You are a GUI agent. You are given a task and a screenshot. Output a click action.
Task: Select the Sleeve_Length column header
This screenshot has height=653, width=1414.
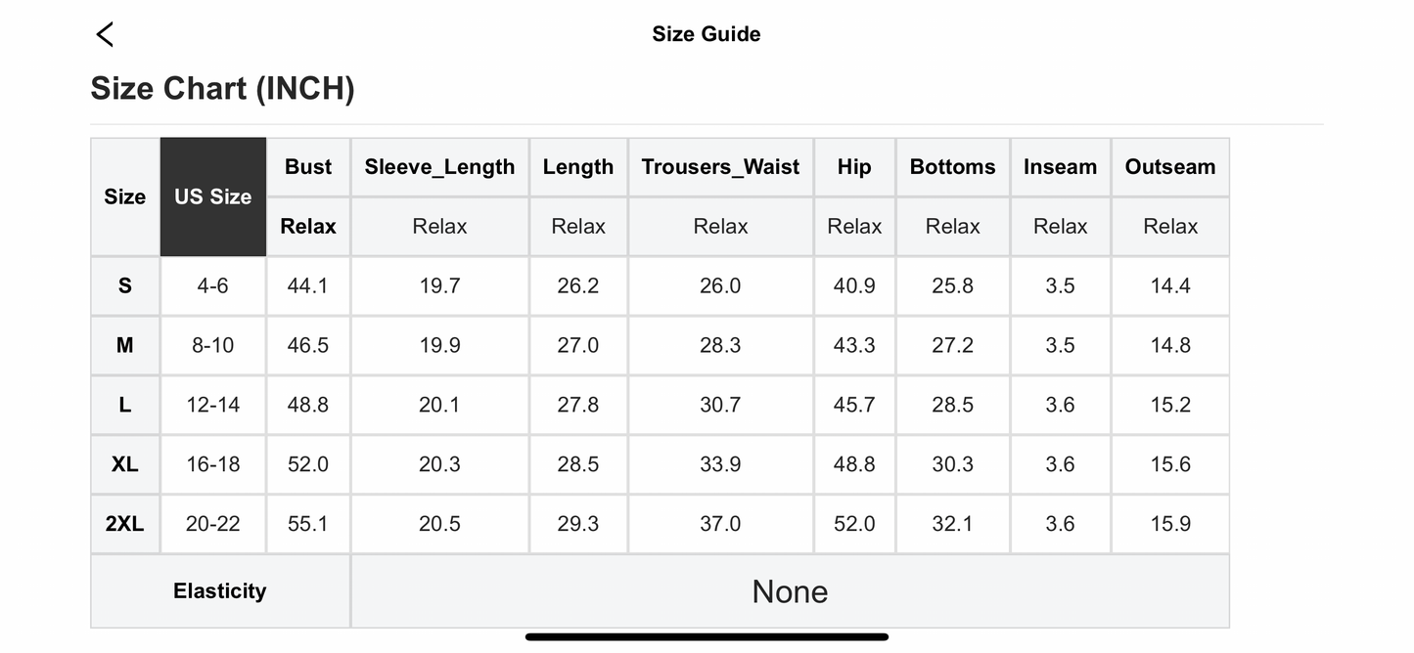point(439,167)
